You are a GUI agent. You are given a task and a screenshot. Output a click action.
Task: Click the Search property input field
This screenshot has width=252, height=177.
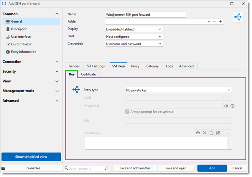pos(86,168)
